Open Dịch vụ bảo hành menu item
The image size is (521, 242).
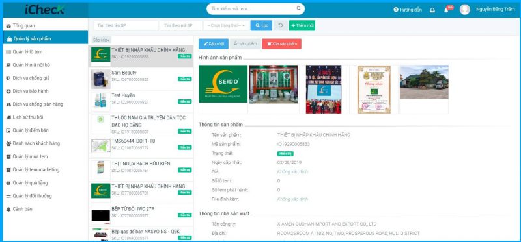tap(45, 91)
